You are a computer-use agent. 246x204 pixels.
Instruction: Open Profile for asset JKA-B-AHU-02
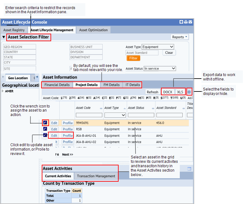click(68, 142)
